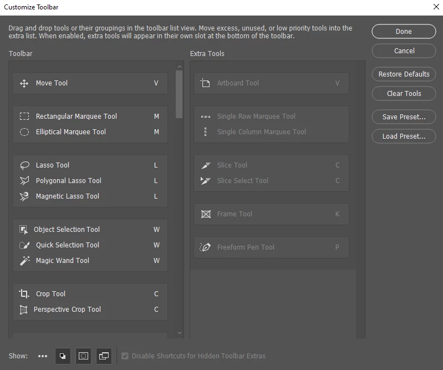Click the Freeform Pen Tool shortcut P

pyautogui.click(x=337, y=247)
